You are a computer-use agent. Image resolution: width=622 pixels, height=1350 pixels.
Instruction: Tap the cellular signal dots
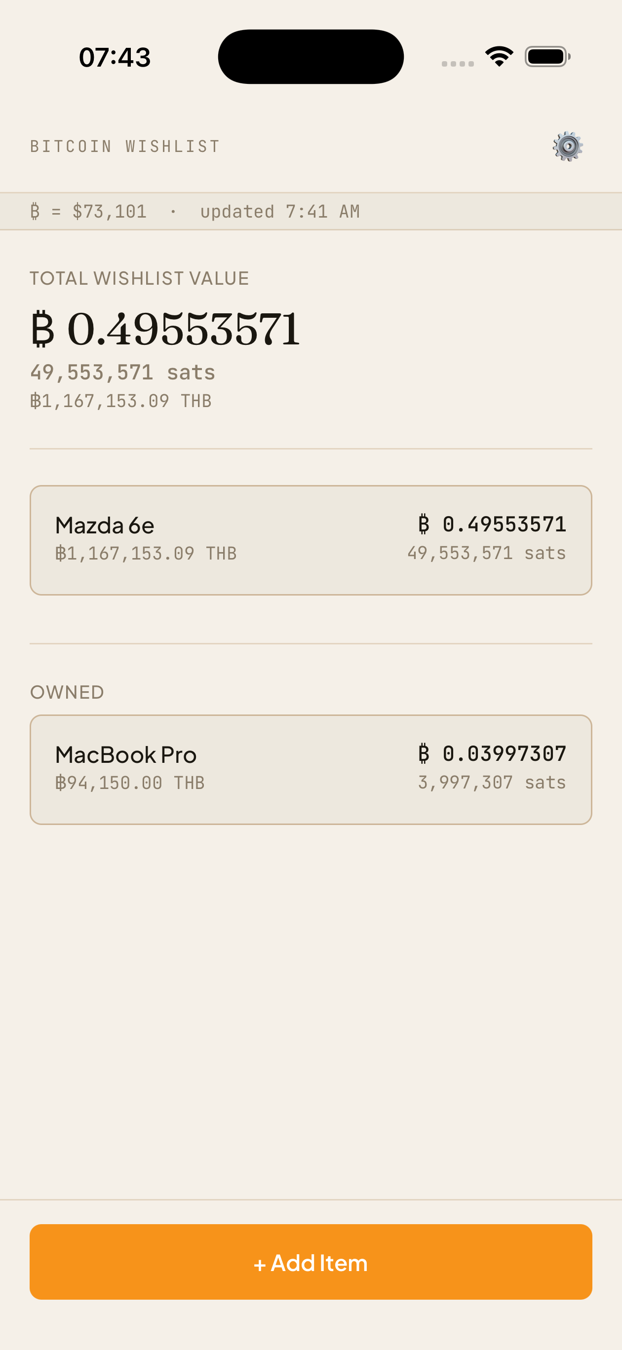click(457, 64)
